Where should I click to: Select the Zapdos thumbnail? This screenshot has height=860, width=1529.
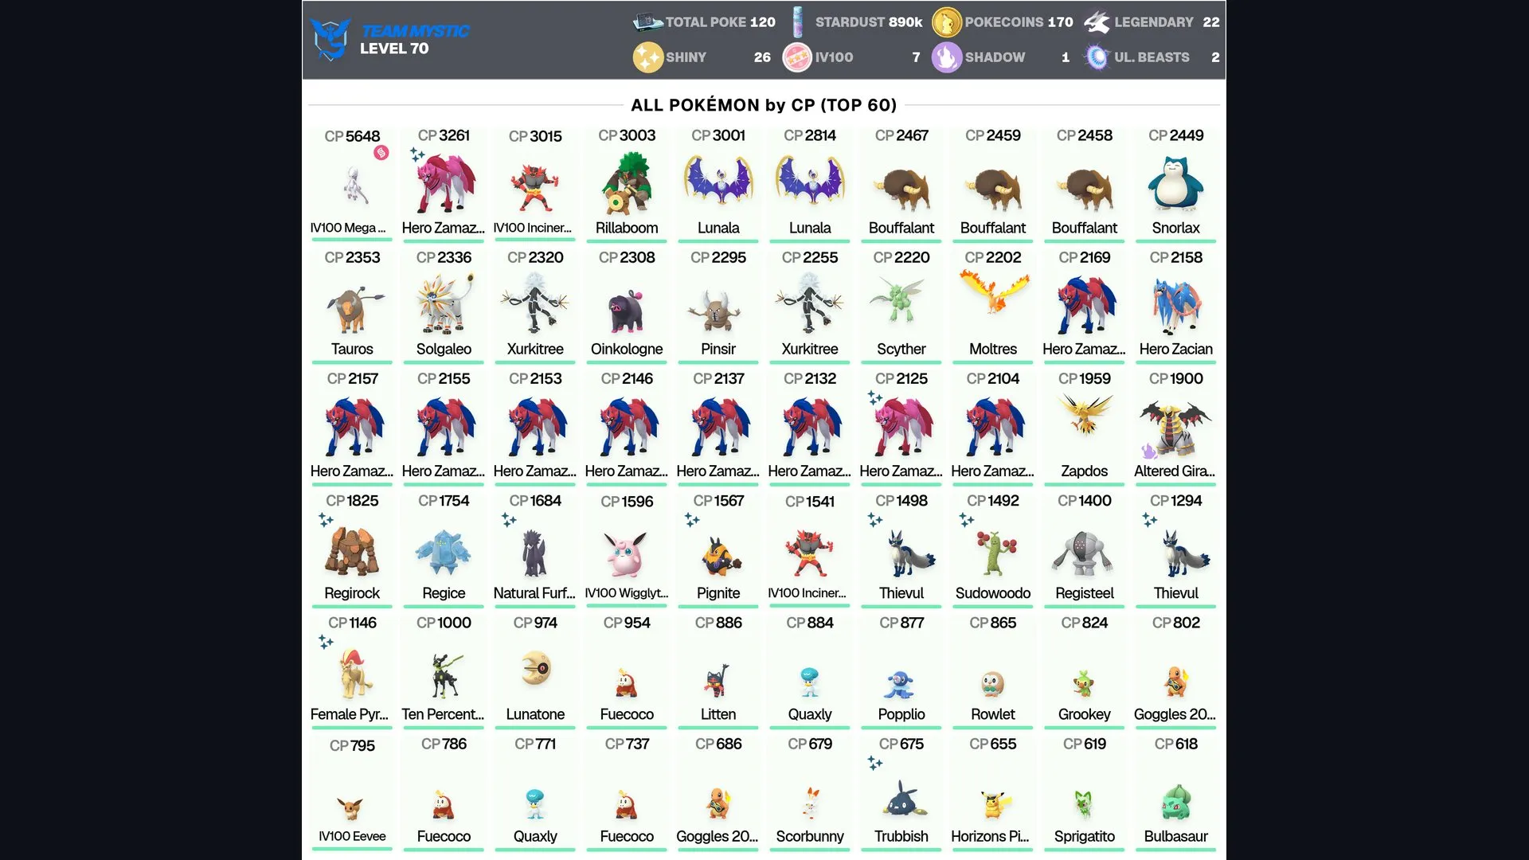1085,414
